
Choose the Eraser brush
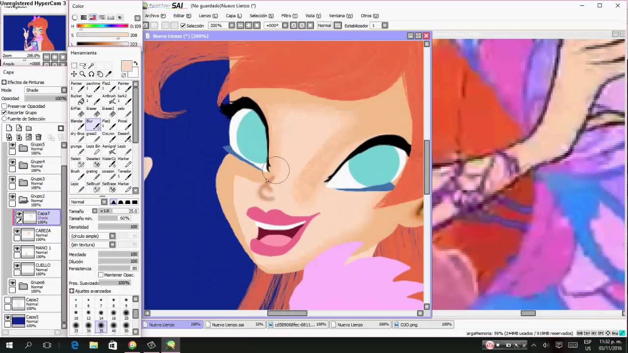tap(93, 112)
